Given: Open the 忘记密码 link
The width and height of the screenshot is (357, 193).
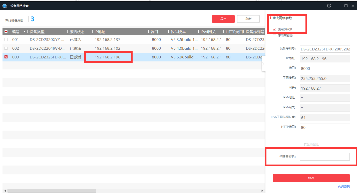Looking at the screenshot, I should point(344,187).
